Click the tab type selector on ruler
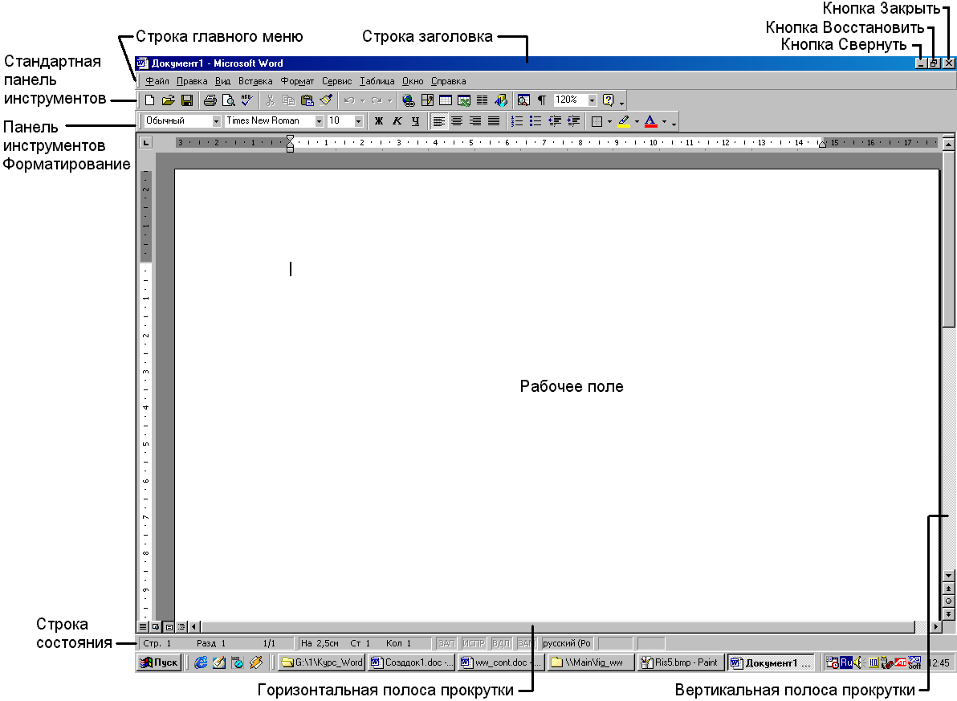The image size is (957, 701). tap(145, 142)
